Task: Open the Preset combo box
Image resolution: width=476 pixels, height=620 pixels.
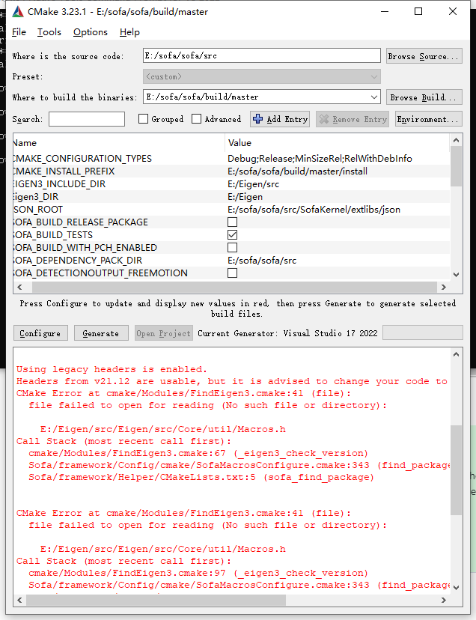Action: 262,76
